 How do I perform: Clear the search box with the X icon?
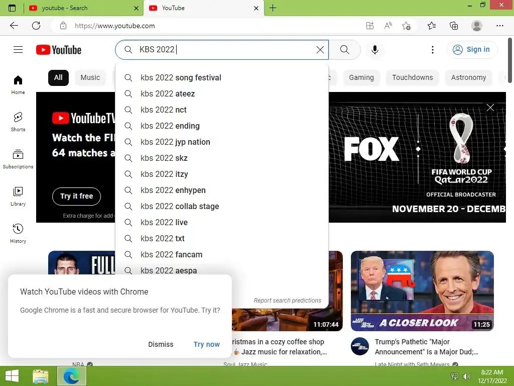pyautogui.click(x=320, y=50)
